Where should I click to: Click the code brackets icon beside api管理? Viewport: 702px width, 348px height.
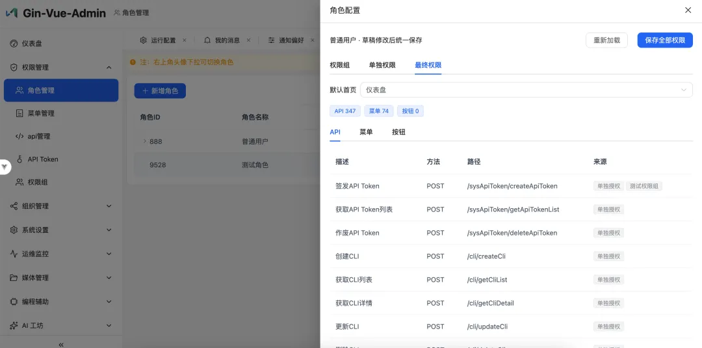click(19, 136)
